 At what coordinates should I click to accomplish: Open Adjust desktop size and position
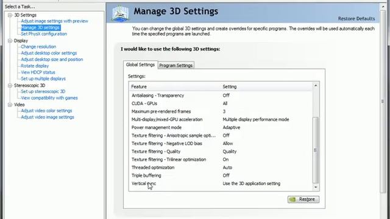click(52, 60)
